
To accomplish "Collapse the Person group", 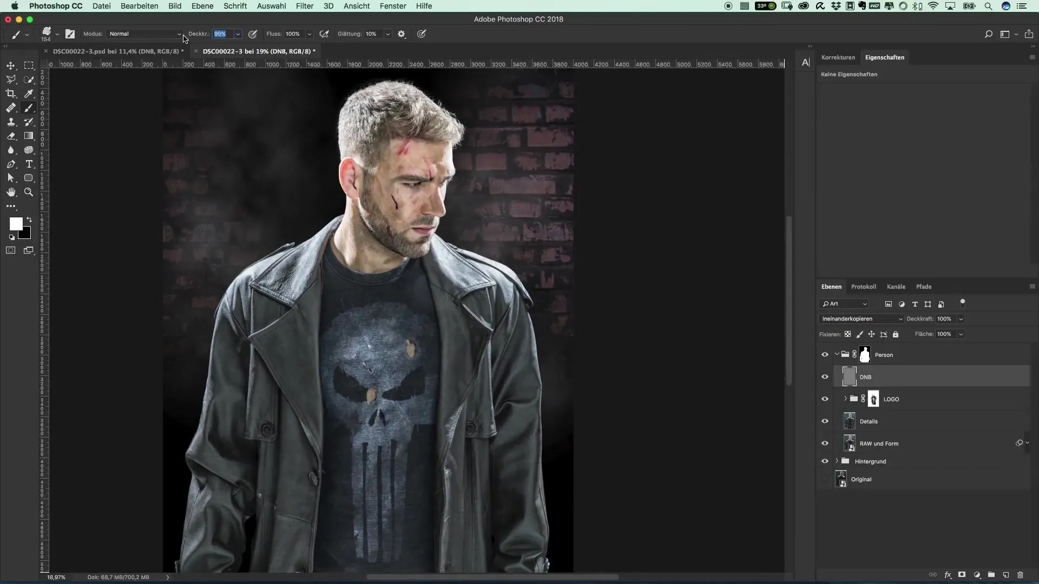I will (x=837, y=355).
